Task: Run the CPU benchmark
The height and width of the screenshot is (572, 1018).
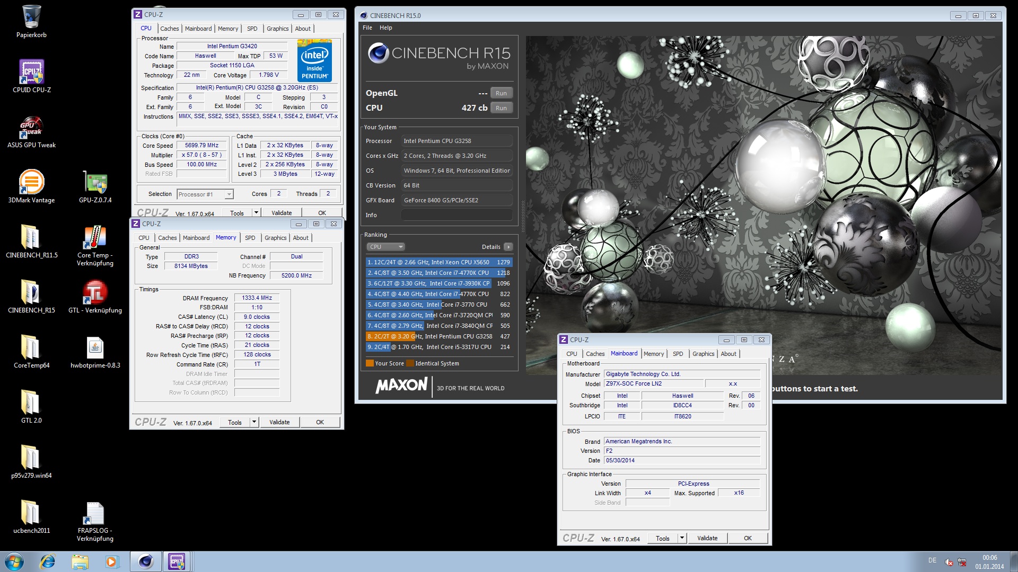Action: (x=501, y=108)
